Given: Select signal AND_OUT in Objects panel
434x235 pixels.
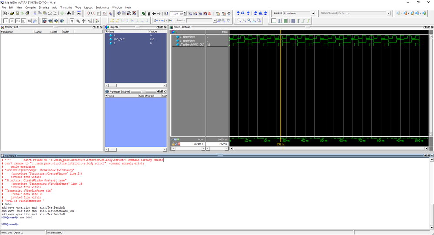Looking at the screenshot, I should coord(119,39).
